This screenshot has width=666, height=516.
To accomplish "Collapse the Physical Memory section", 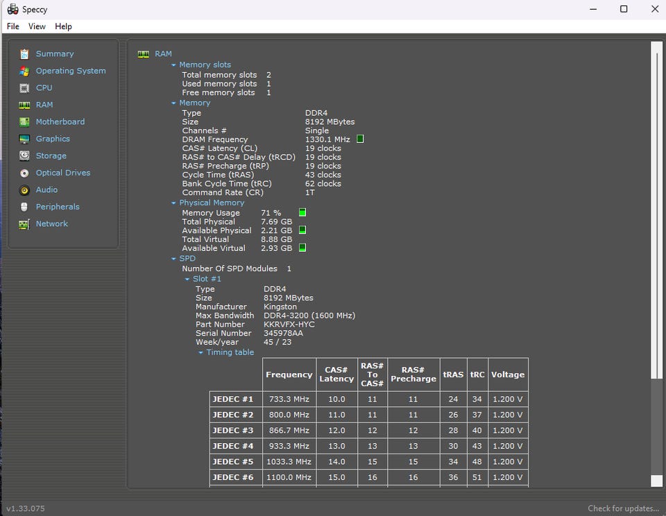I will tap(173, 203).
